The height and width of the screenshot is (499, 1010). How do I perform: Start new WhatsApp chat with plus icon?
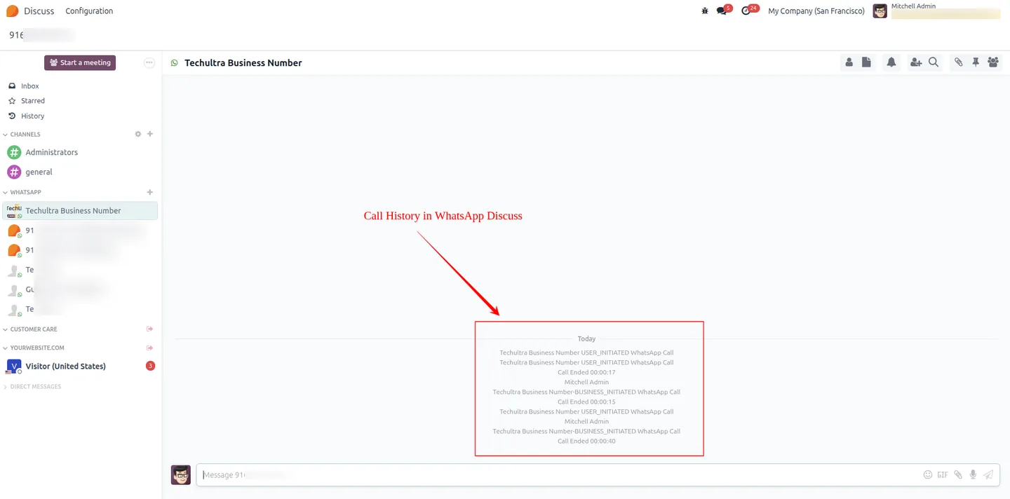point(150,192)
